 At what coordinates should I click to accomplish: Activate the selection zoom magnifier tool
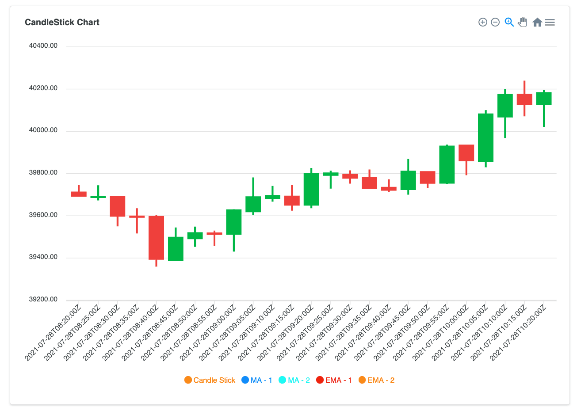tap(509, 22)
